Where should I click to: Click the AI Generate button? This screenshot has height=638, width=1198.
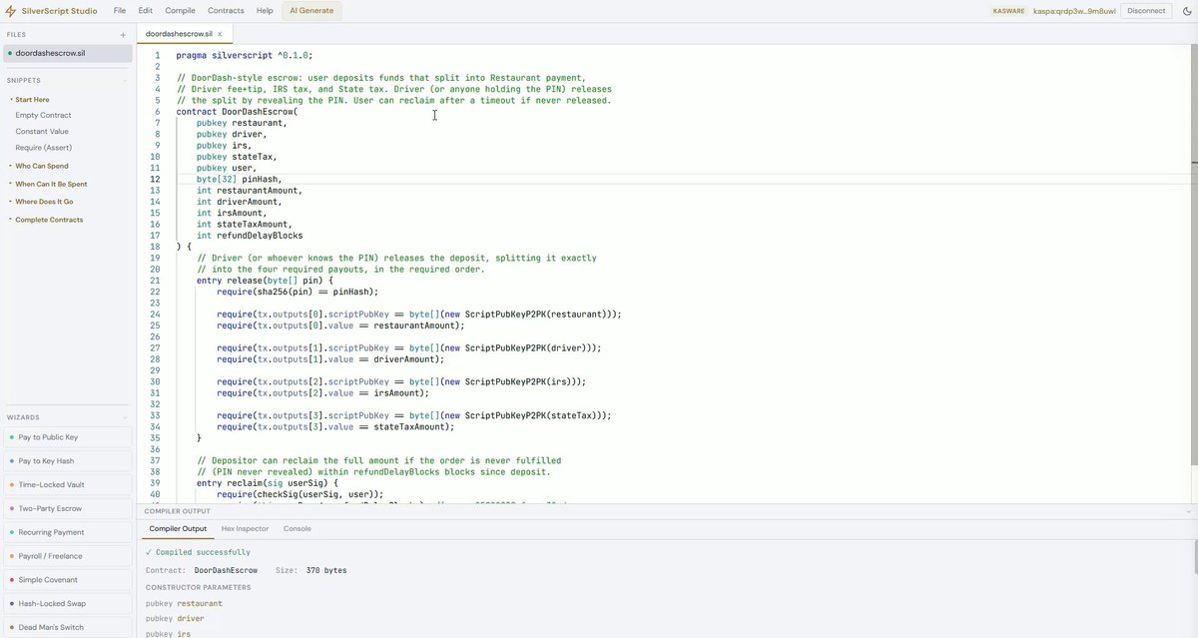pos(311,11)
